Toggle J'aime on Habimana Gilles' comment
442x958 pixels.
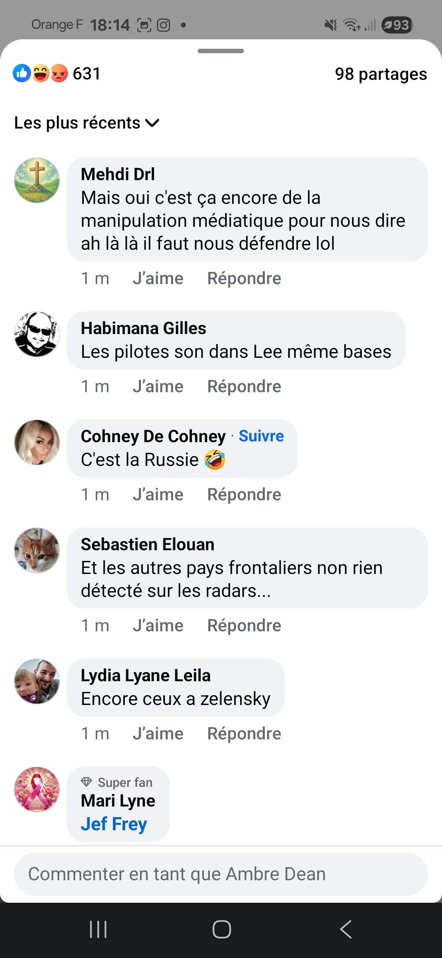pos(158,386)
